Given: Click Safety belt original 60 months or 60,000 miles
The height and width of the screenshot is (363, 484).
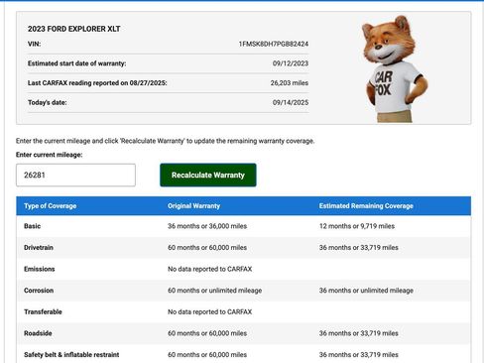Looking at the screenshot, I should (207, 355).
